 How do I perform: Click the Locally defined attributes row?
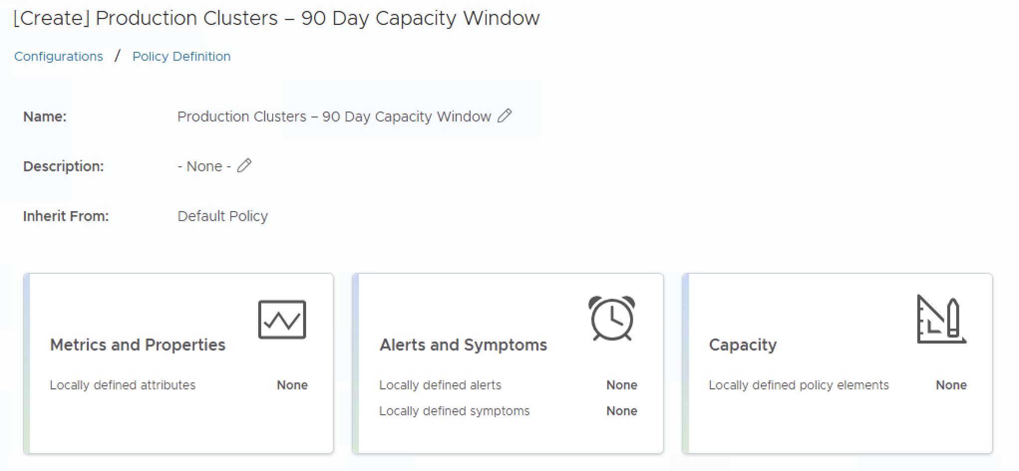(123, 385)
